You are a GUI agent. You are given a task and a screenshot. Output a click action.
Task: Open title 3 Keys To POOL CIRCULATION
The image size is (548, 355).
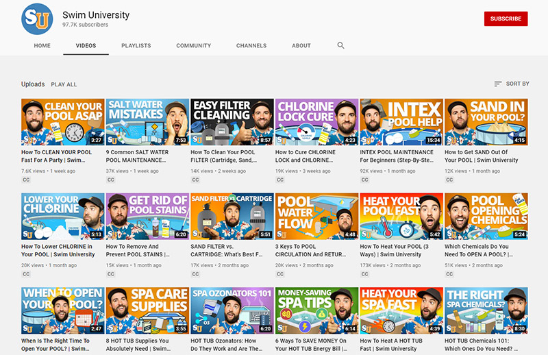[311, 250]
